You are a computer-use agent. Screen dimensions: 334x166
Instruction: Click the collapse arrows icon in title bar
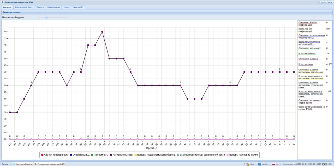tap(323, 2)
